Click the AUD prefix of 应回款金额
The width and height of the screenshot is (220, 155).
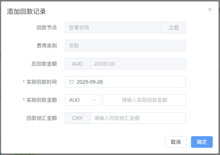[77, 64]
